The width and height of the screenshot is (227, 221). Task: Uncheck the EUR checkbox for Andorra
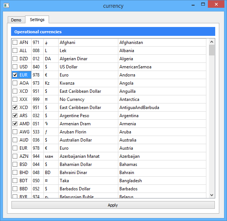[x=15, y=75]
